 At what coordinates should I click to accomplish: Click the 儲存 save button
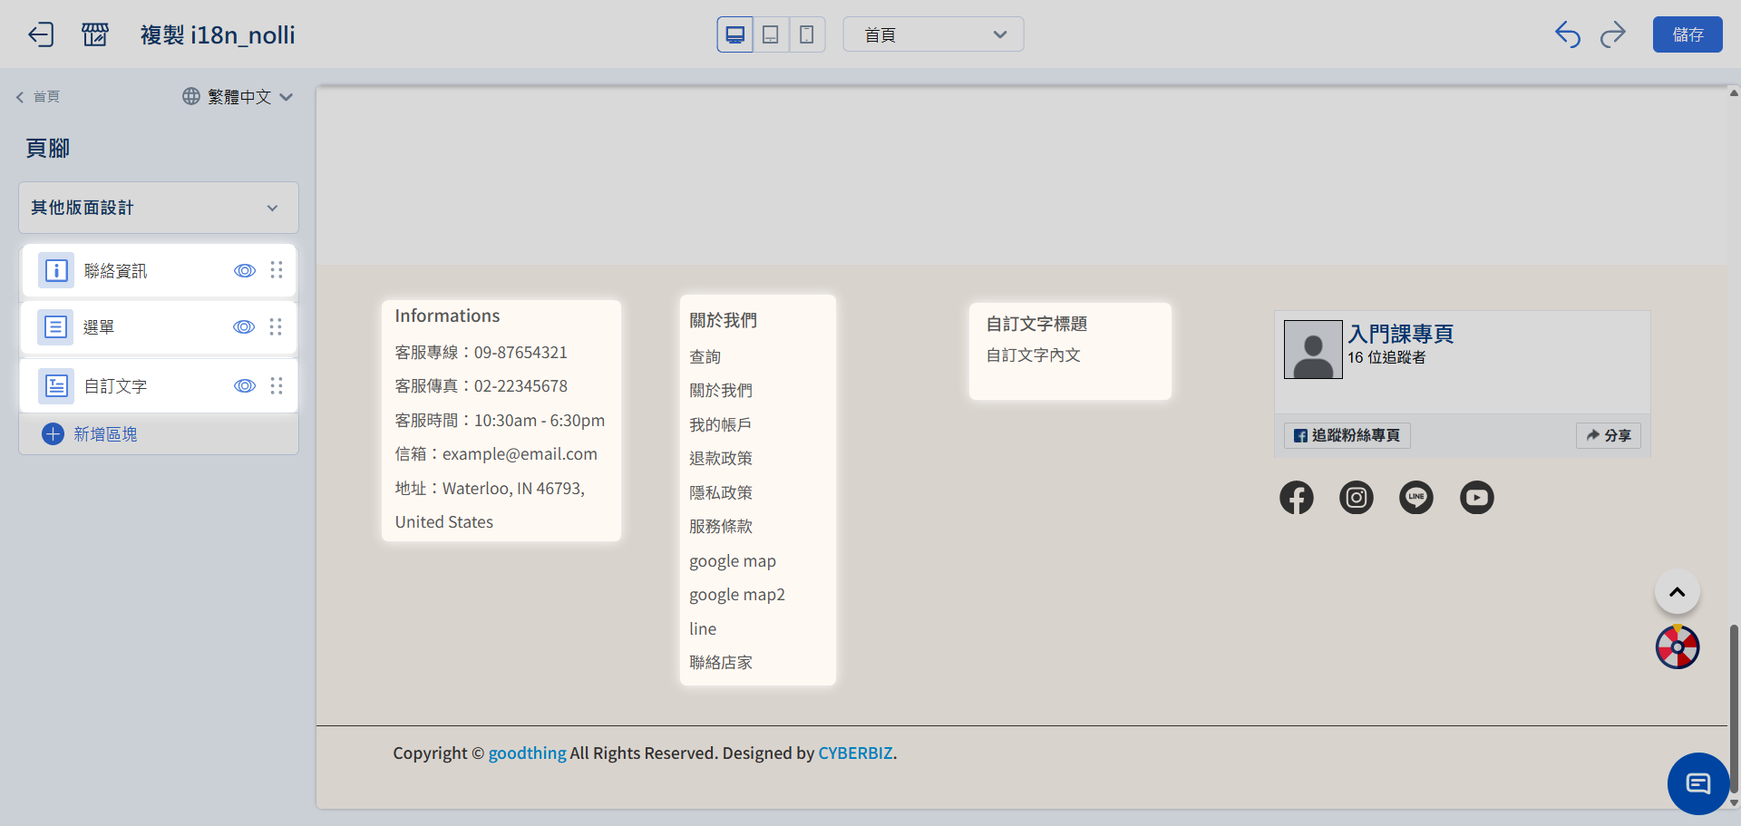(x=1687, y=34)
